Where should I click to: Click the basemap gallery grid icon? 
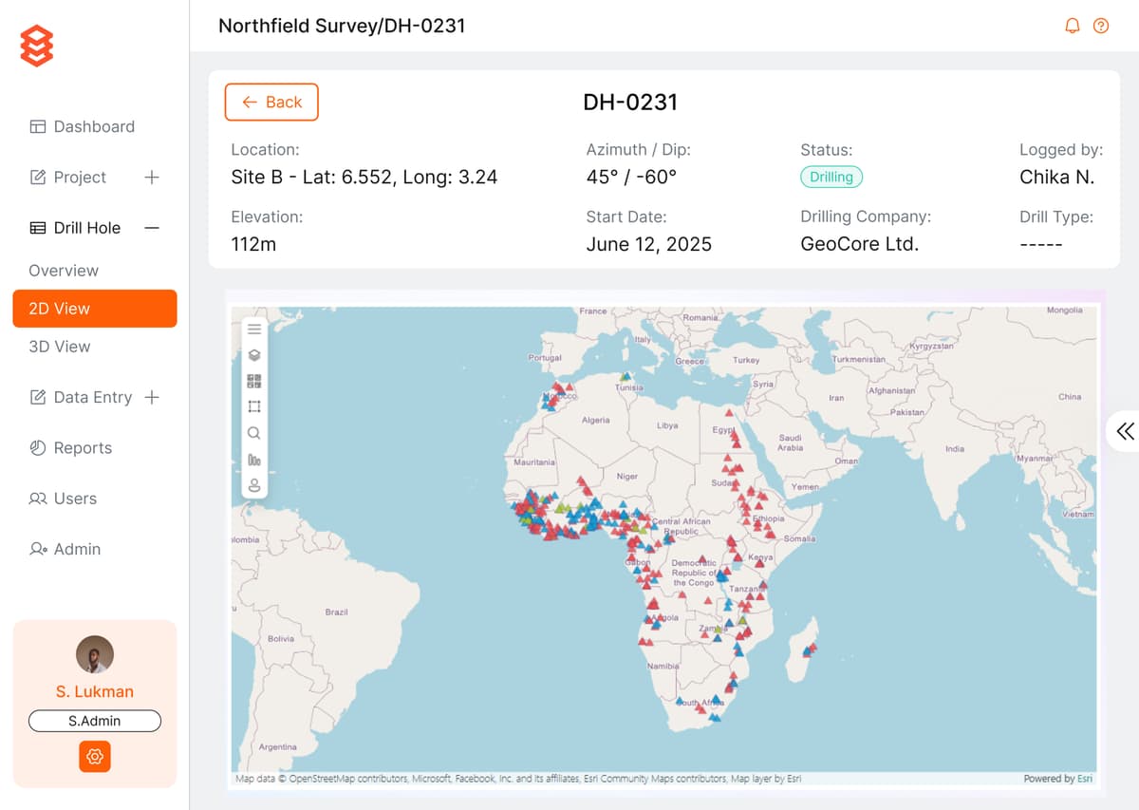point(254,381)
